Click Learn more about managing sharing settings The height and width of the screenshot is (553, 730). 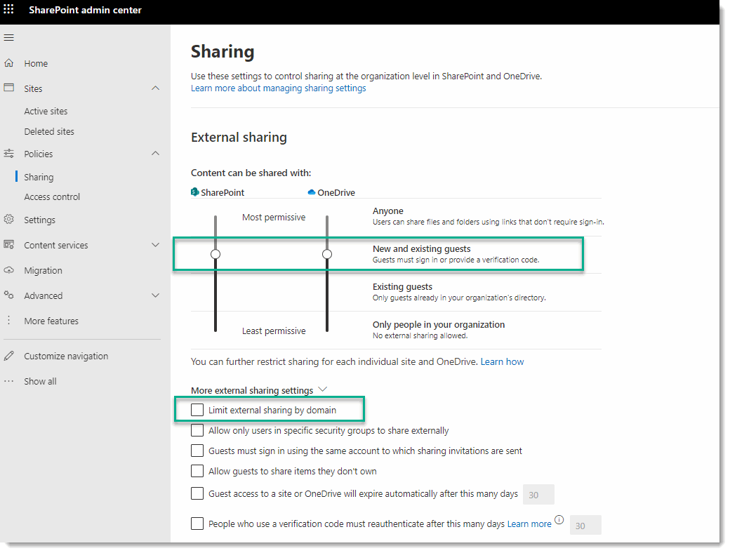point(279,88)
